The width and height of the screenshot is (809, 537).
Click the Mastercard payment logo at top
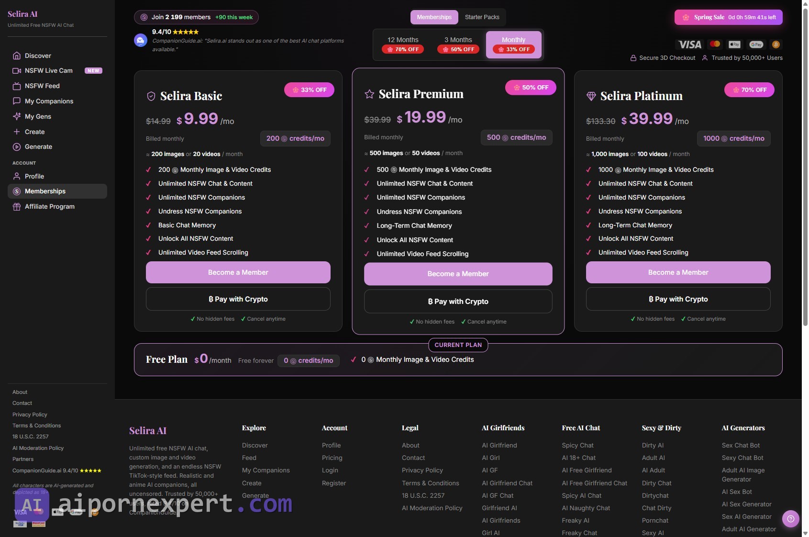pyautogui.click(x=715, y=44)
